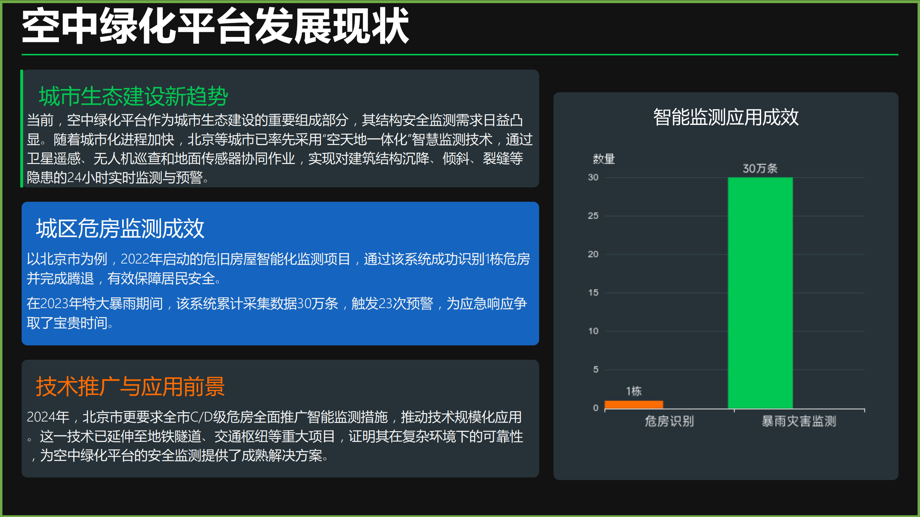Image resolution: width=920 pixels, height=517 pixels.
Task: Select the green heading 城市生态建设新趋势
Action: 133,96
